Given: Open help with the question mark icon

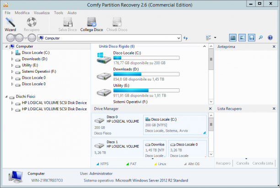Looking at the screenshot, I should 270,38.
